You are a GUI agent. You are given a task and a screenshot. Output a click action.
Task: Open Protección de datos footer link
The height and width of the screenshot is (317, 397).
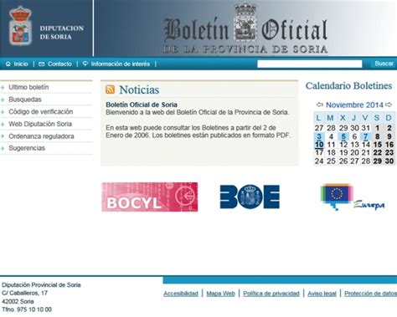pyautogui.click(x=370, y=294)
